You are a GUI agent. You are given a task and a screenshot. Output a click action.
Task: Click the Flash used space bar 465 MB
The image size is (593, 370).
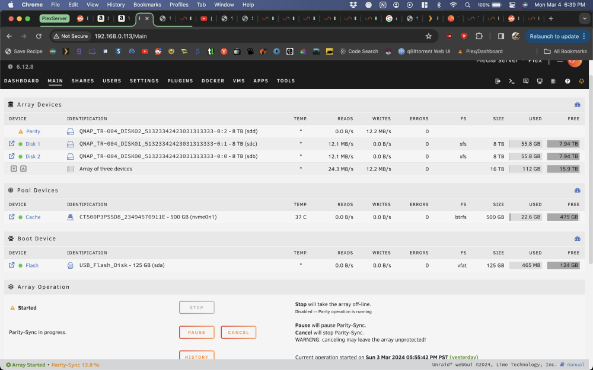(525, 265)
